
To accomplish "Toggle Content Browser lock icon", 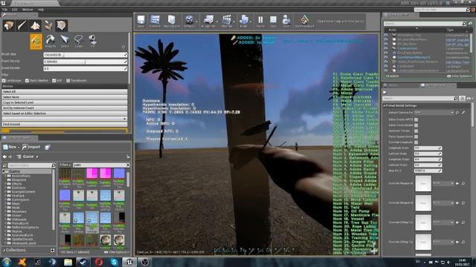I will [x=128, y=156].
